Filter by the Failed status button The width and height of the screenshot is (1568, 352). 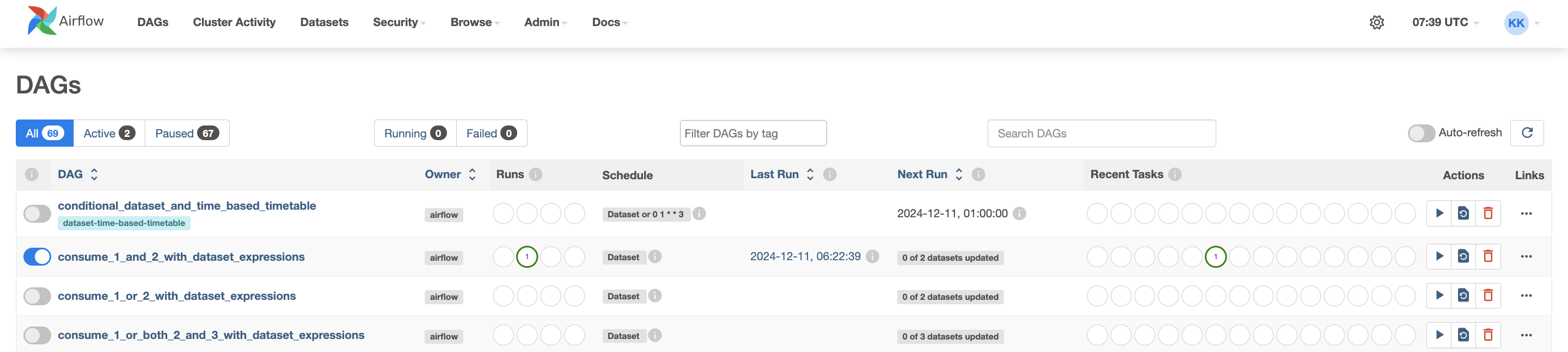click(x=491, y=134)
